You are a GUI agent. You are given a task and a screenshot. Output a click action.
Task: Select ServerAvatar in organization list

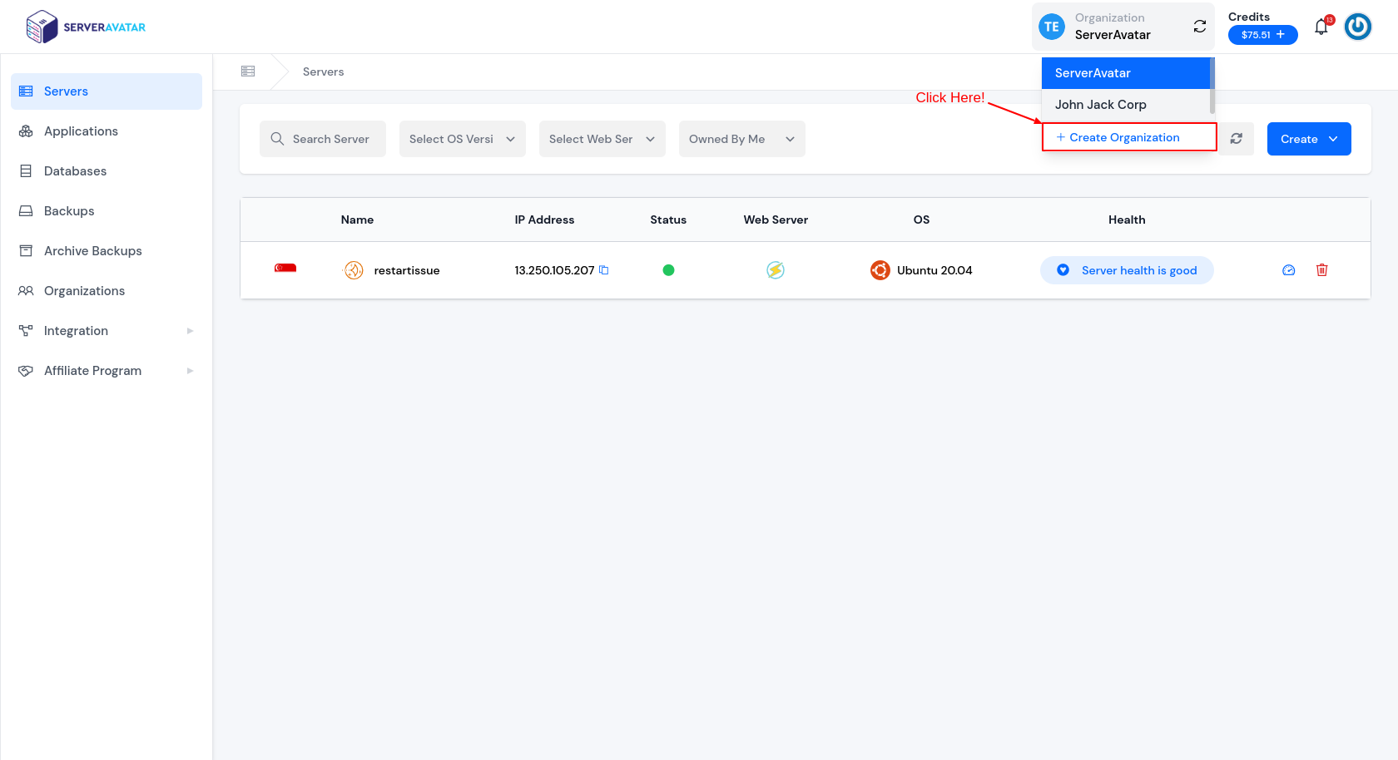1126,73
